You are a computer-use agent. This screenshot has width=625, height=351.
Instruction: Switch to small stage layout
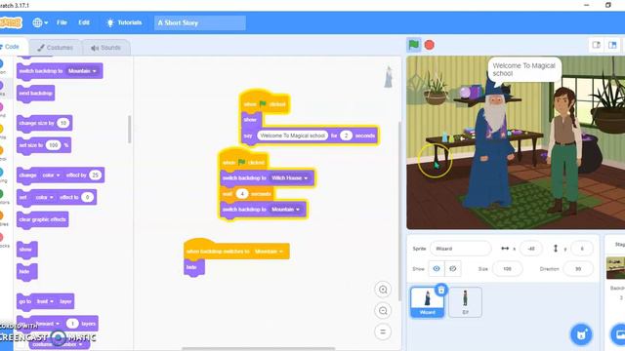(597, 45)
